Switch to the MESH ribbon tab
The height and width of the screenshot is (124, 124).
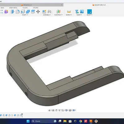point(2,8)
